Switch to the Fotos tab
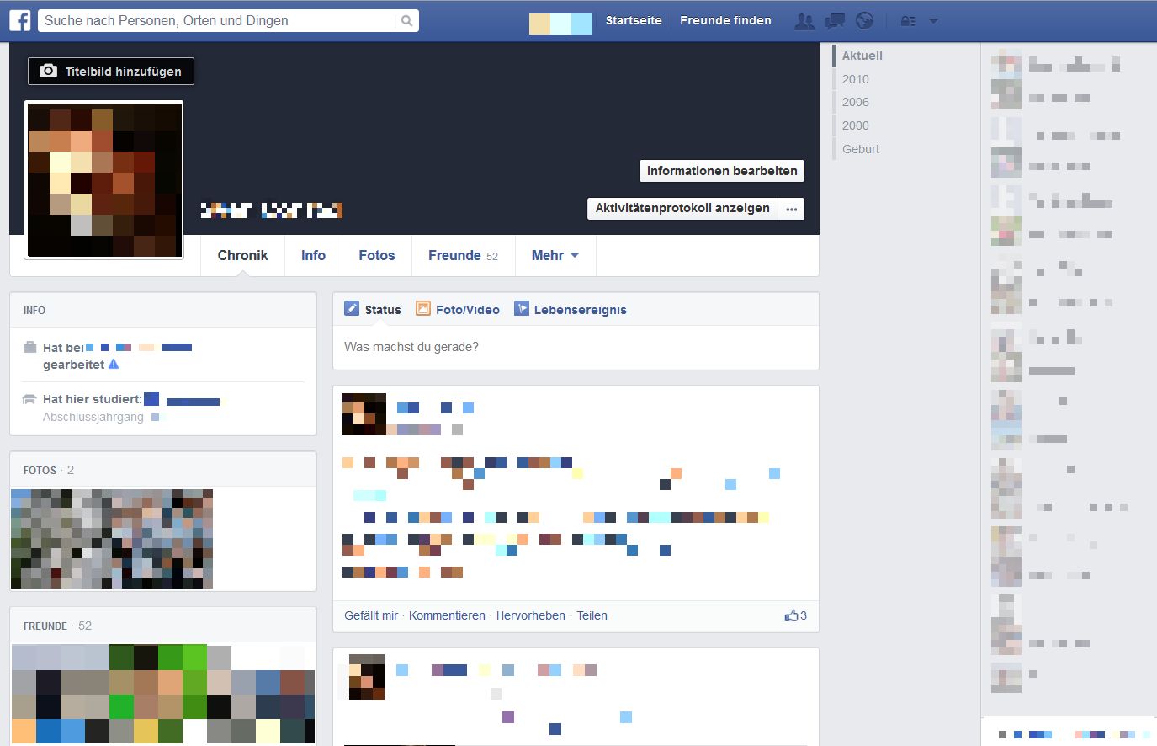1157x746 pixels. (x=376, y=255)
